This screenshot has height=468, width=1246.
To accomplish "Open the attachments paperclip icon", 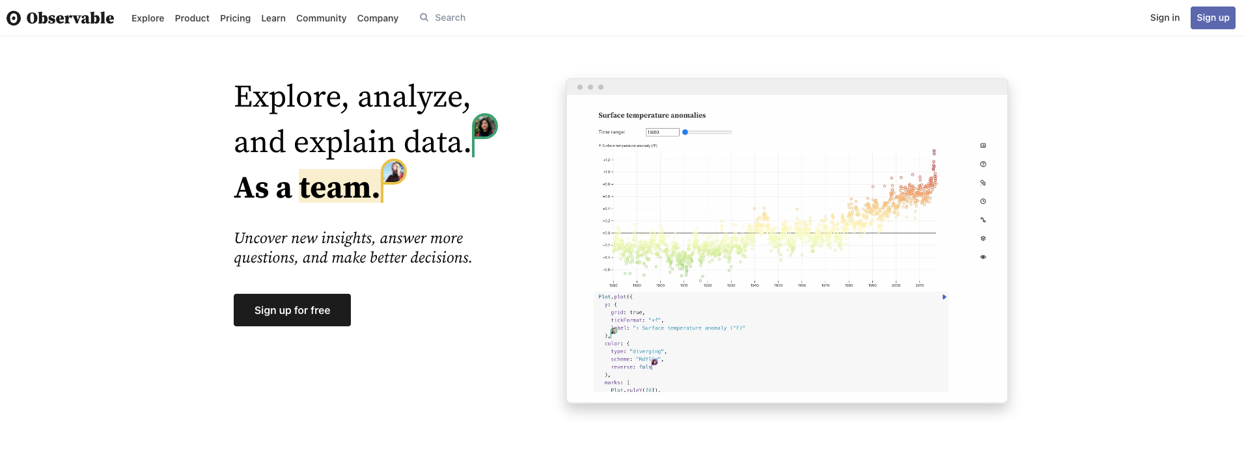I will pos(983,183).
